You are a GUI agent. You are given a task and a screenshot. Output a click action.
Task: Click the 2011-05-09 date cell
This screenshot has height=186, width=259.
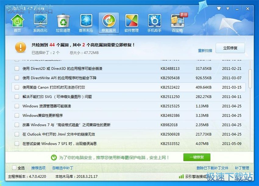pos(232,144)
